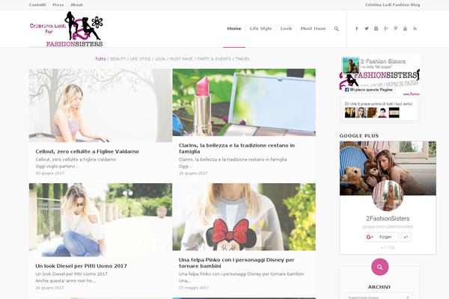
Task: Click the Google Plus Folgen button
Action: tap(382, 237)
